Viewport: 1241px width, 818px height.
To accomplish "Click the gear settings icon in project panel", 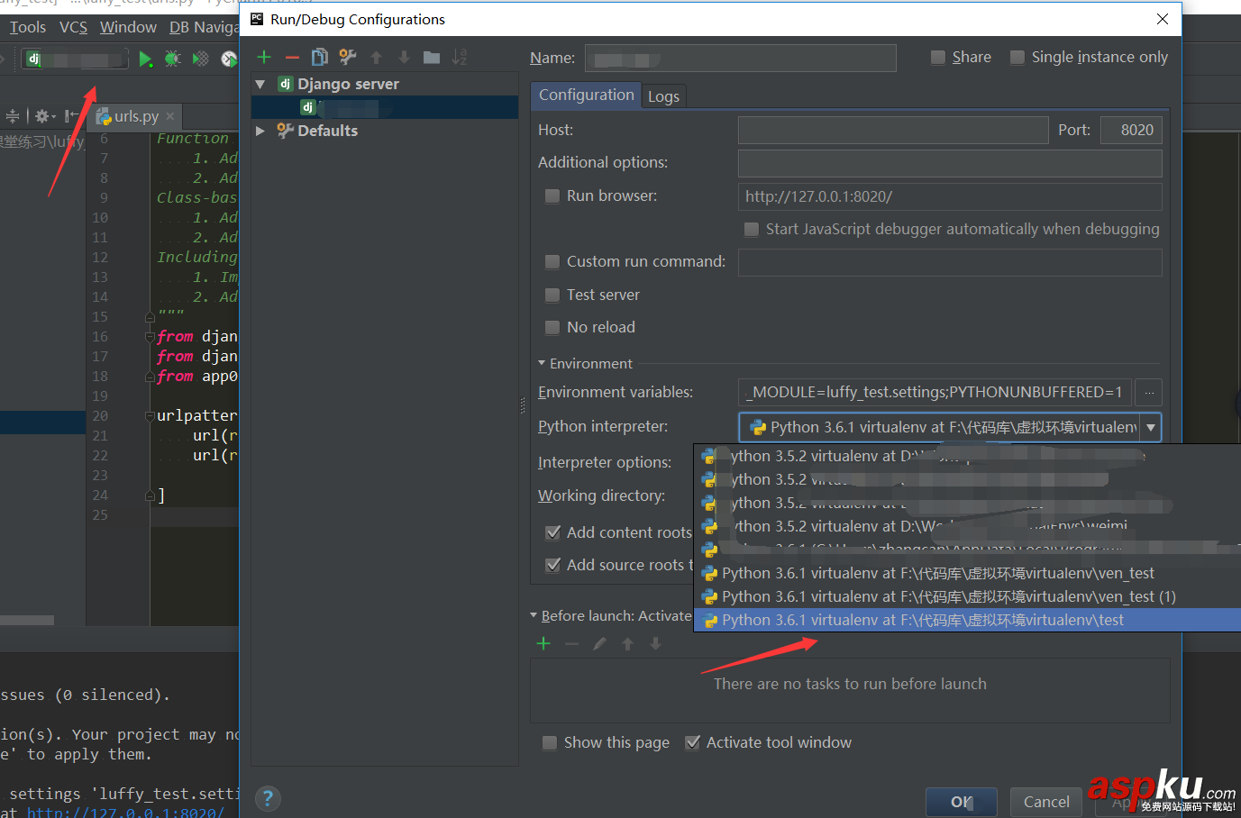I will (x=42, y=116).
